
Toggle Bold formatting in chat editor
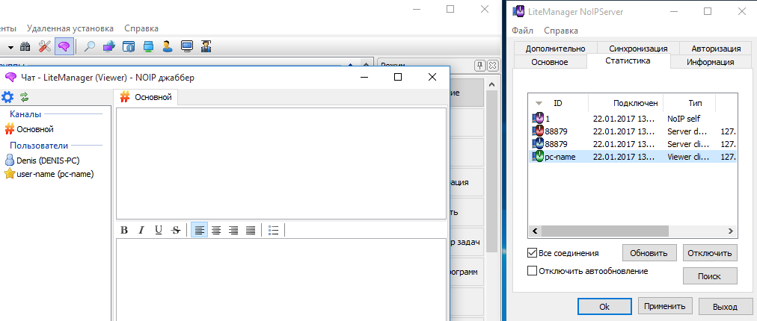[x=124, y=231]
